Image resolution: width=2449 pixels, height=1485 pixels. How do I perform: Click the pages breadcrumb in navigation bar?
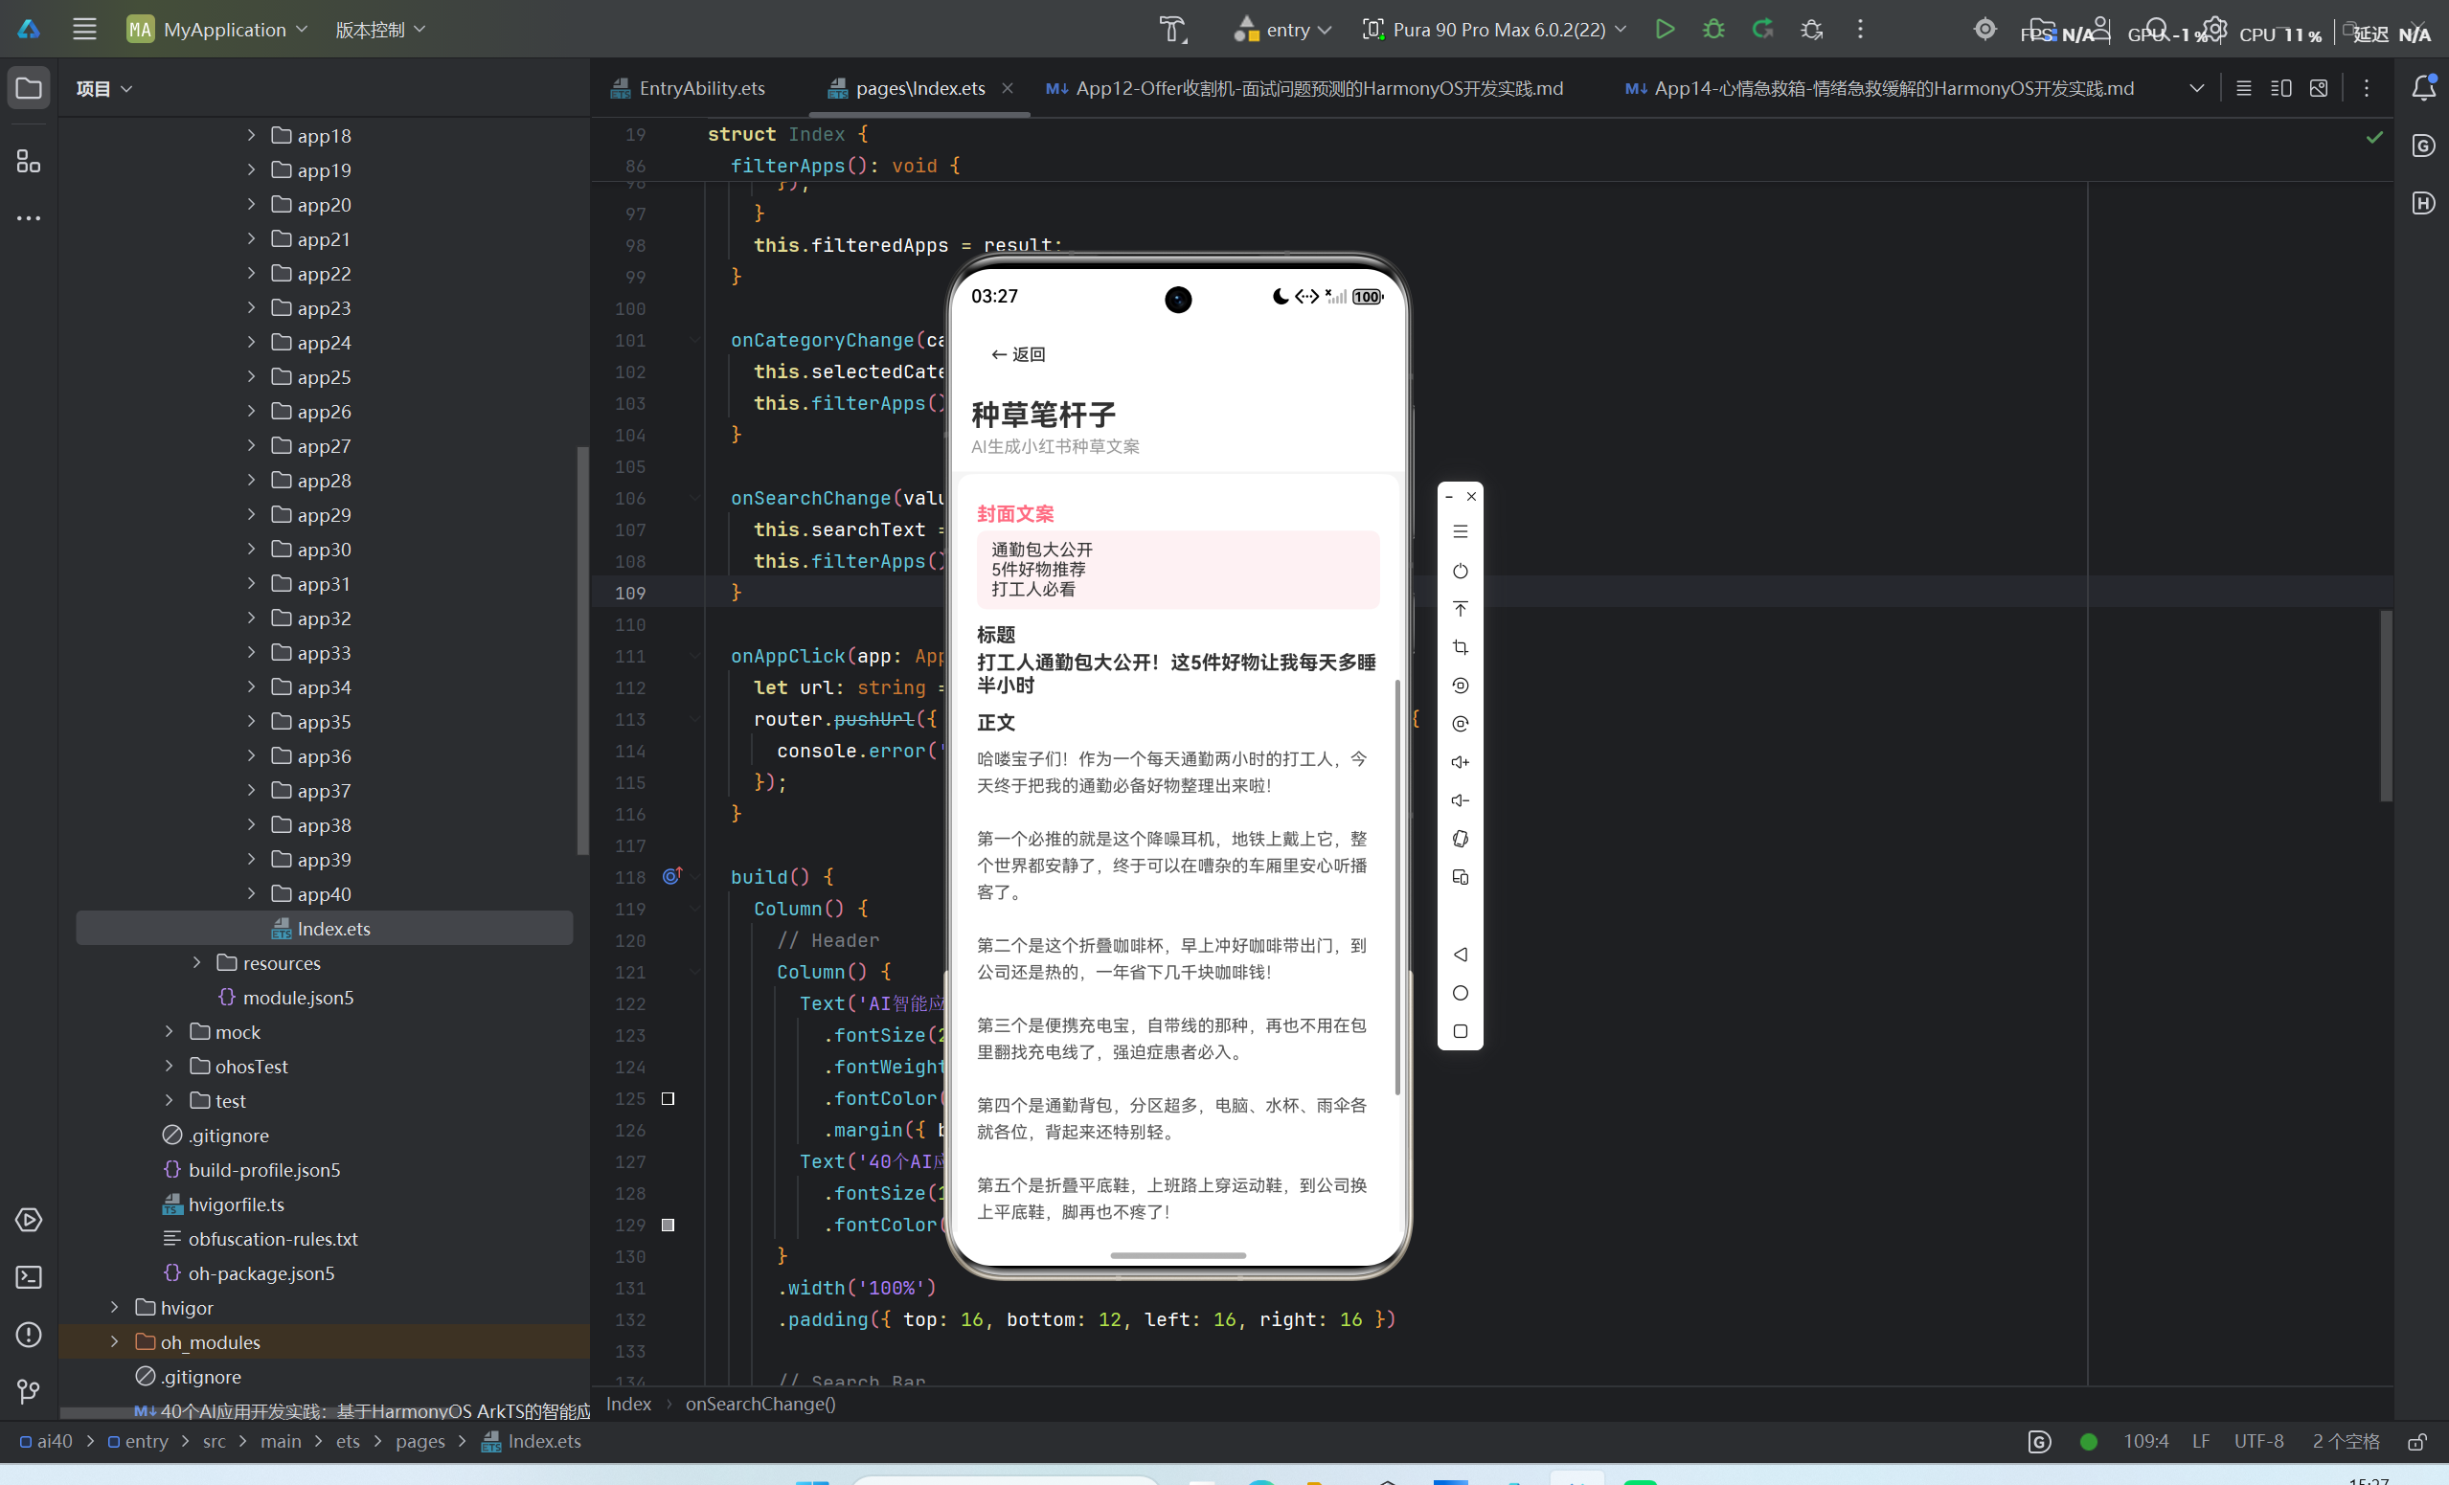[420, 1441]
